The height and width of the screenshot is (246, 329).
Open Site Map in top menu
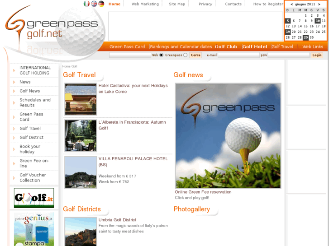coord(177,4)
